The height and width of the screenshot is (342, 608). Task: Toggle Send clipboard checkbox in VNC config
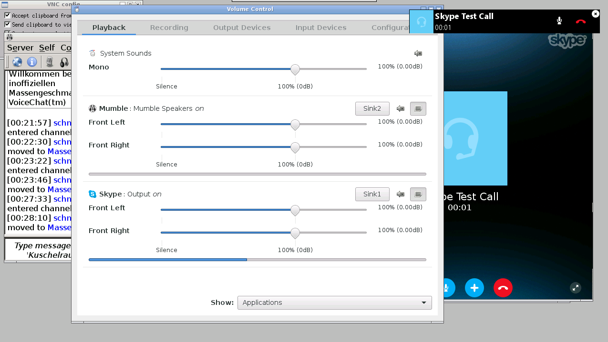7,24
